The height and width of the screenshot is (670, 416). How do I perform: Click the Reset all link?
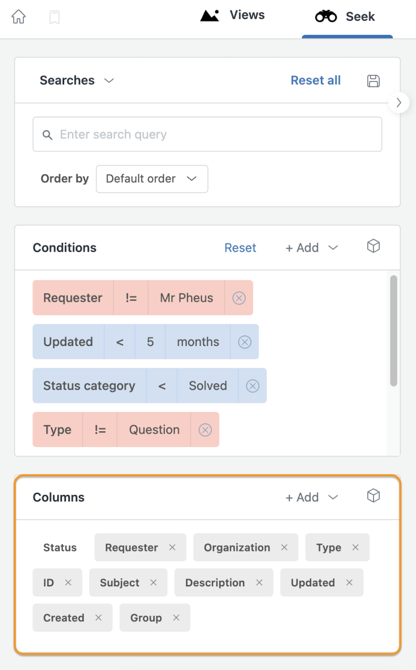point(316,81)
